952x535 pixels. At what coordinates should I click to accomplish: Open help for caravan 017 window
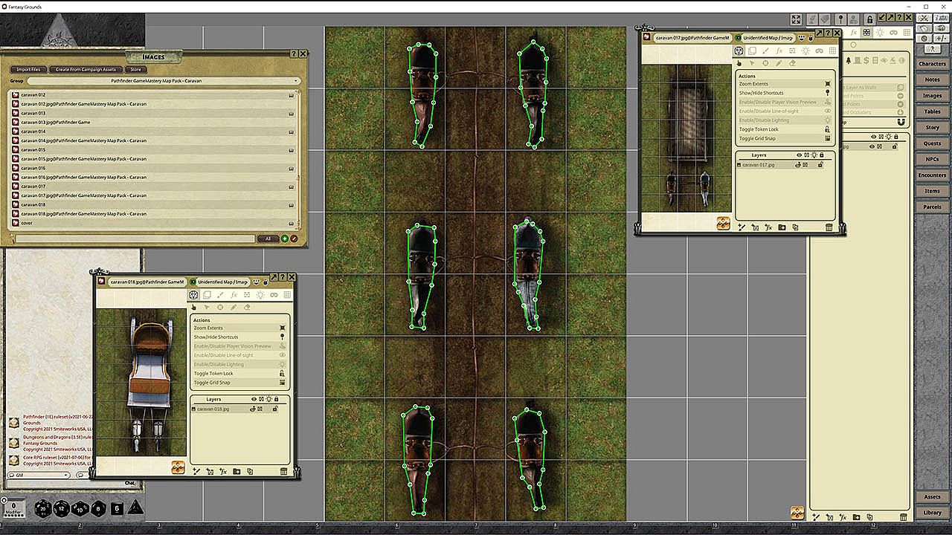coord(828,33)
